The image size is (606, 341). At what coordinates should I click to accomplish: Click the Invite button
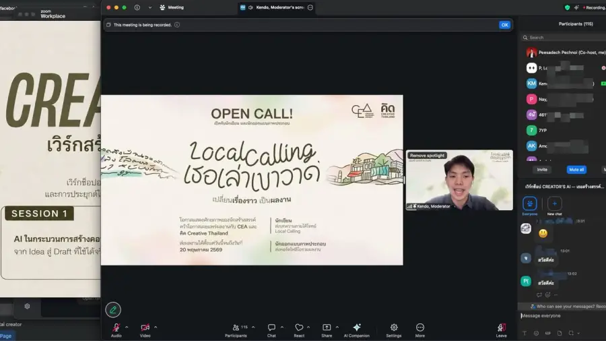[542, 170]
